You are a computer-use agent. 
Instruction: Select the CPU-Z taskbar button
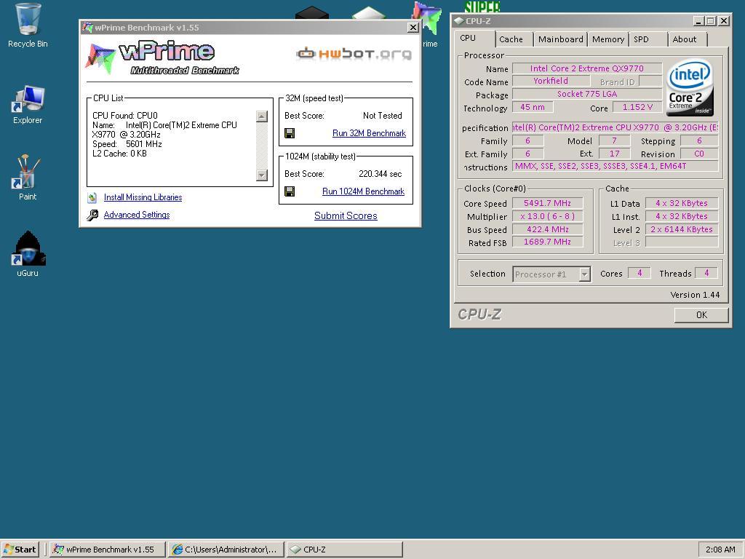pos(344,550)
